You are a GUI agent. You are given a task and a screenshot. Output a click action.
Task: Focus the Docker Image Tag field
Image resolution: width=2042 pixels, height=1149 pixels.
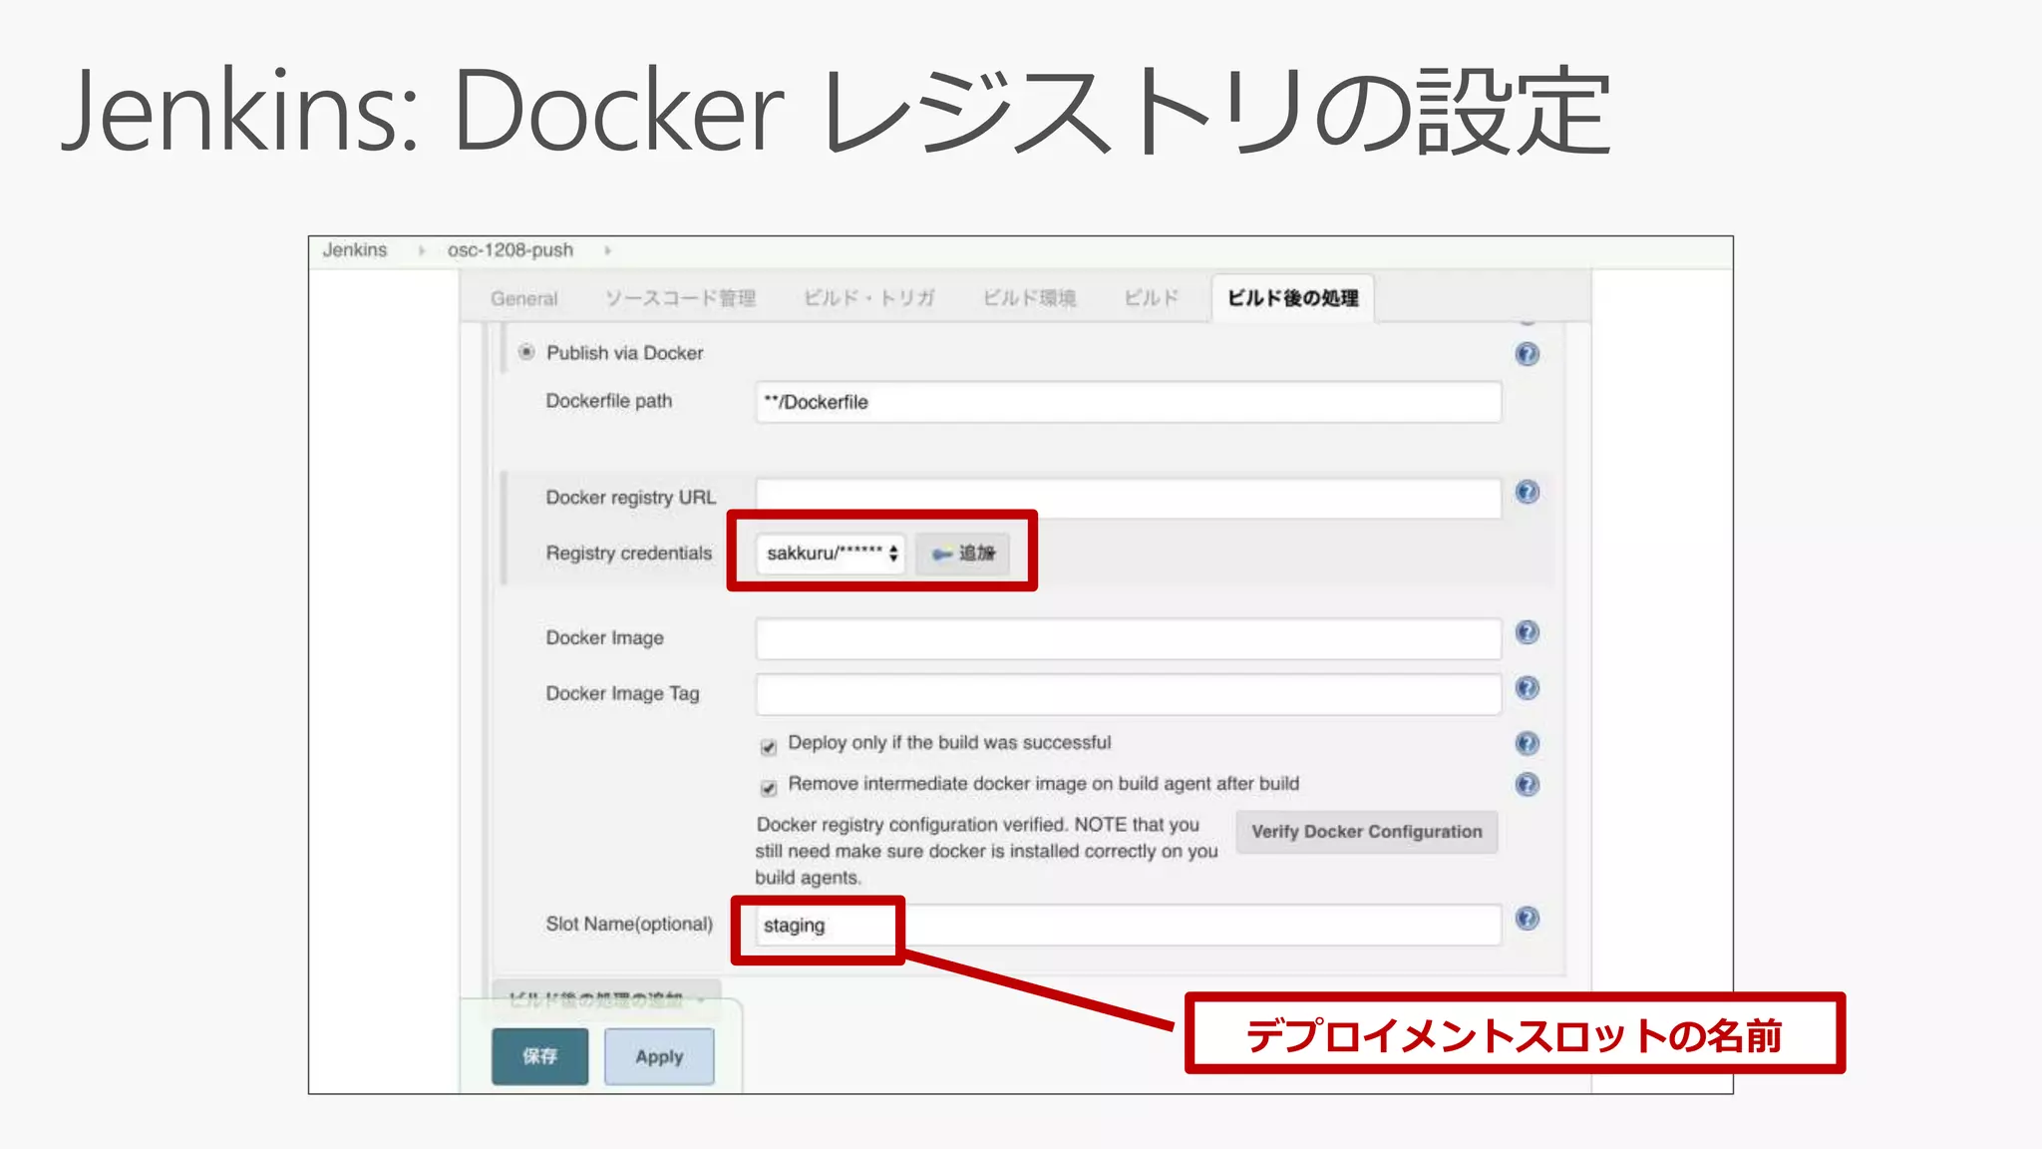point(1128,694)
